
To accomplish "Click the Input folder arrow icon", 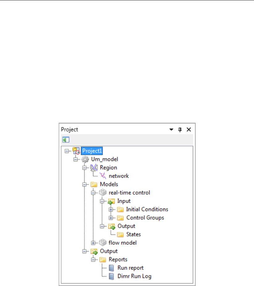I will pyautogui.click(x=111, y=201).
